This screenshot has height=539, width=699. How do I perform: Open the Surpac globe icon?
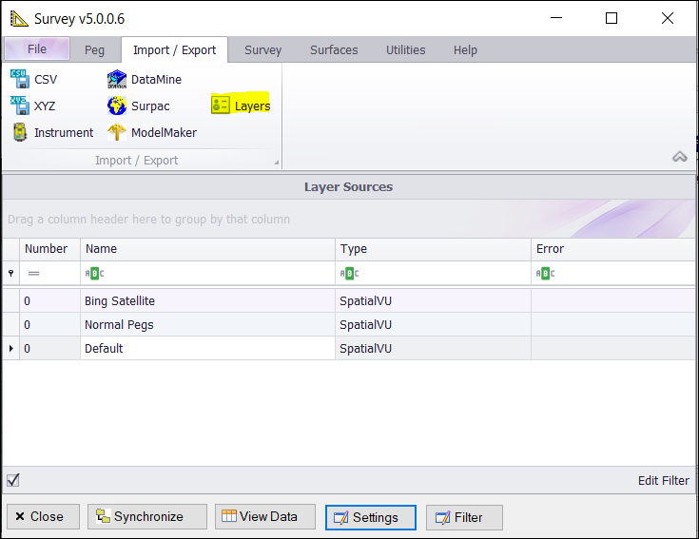pos(117,106)
